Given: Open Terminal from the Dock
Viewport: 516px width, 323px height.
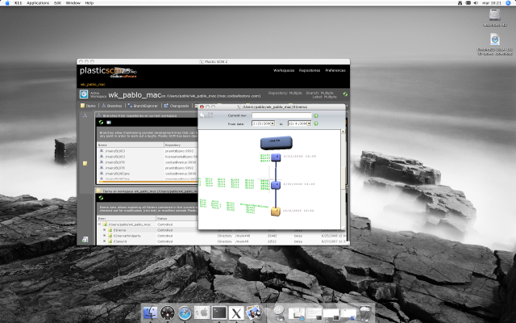Looking at the screenshot, I should click(218, 313).
